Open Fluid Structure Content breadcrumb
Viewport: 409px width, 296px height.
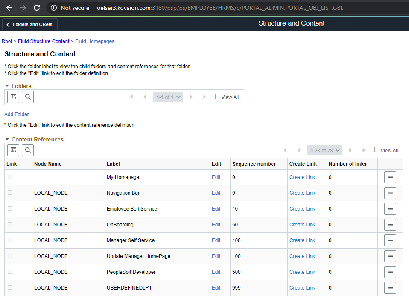tap(44, 41)
